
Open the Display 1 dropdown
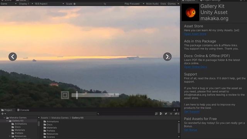coord(26,4)
